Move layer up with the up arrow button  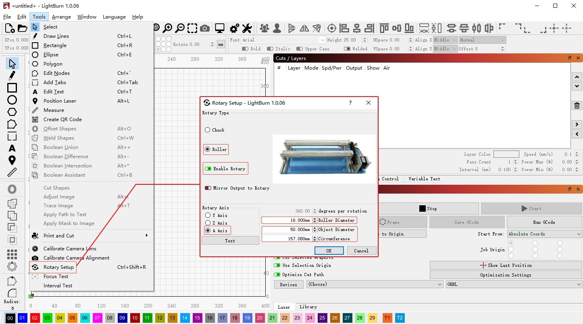(x=577, y=77)
